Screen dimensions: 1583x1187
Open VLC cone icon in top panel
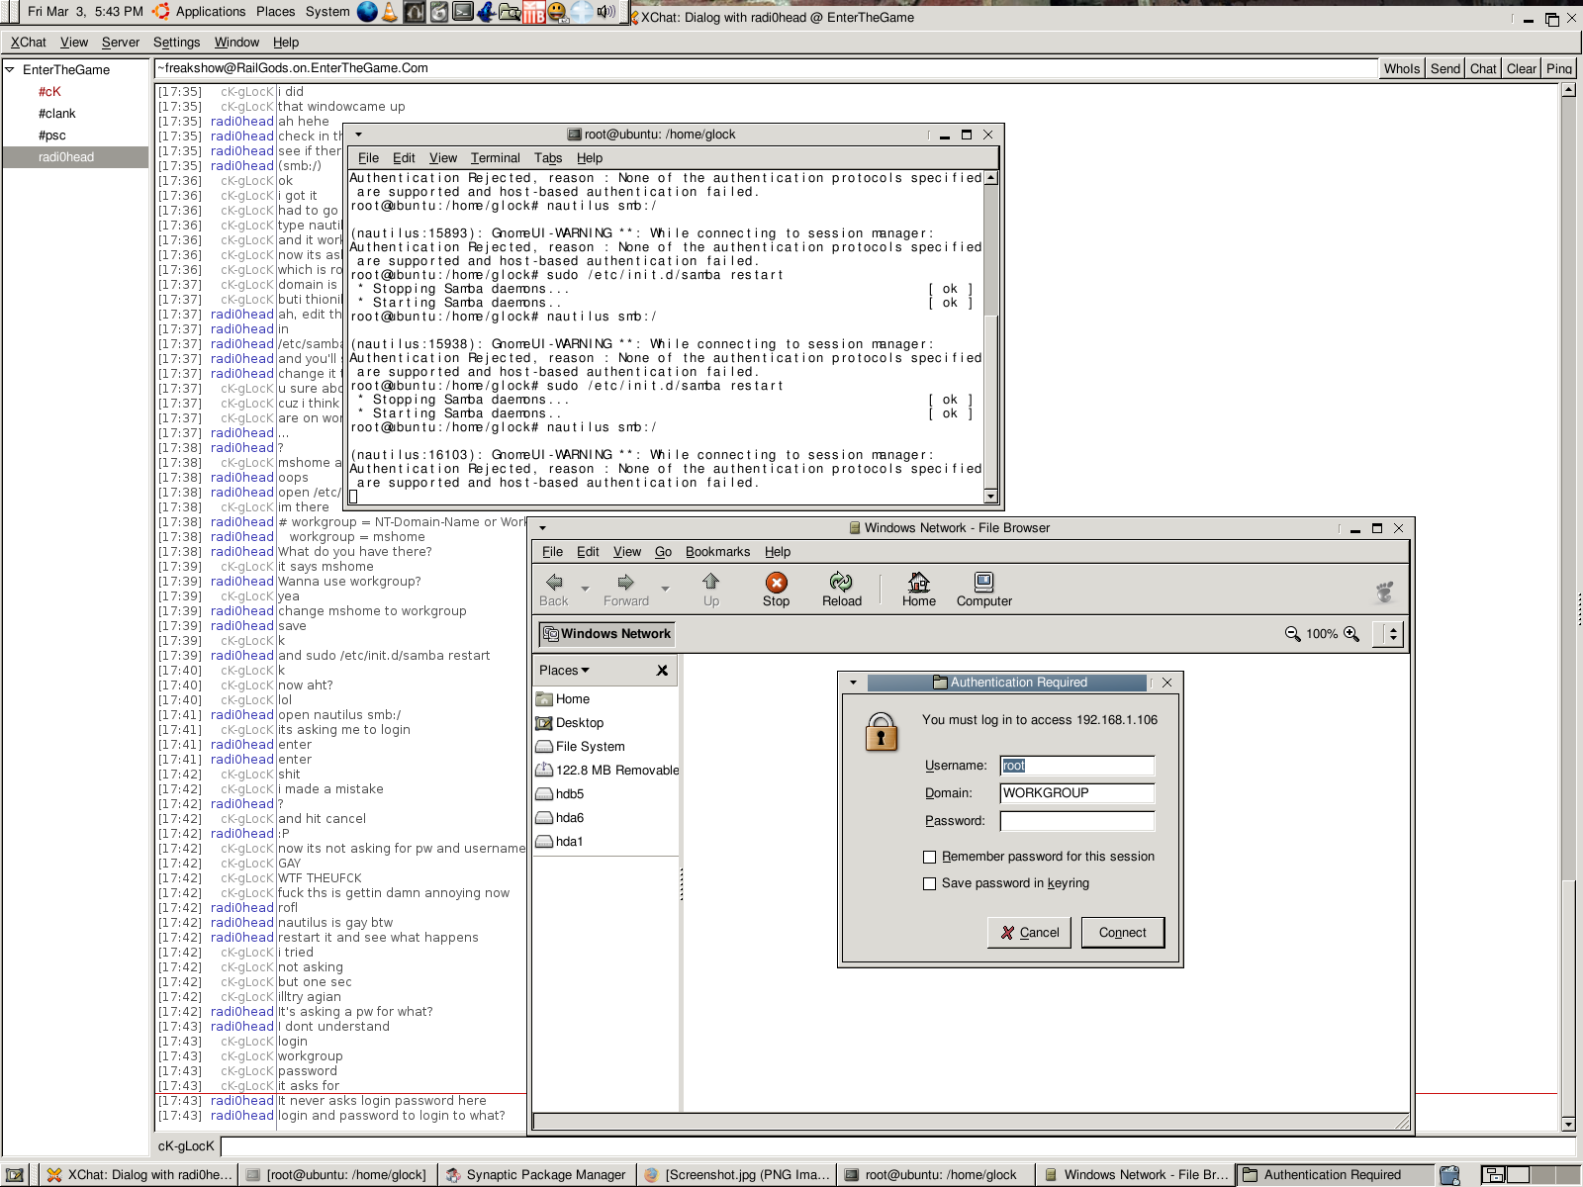391,12
